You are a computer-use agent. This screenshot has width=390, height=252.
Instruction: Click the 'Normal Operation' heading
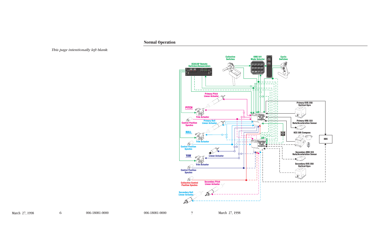[x=159, y=42]
